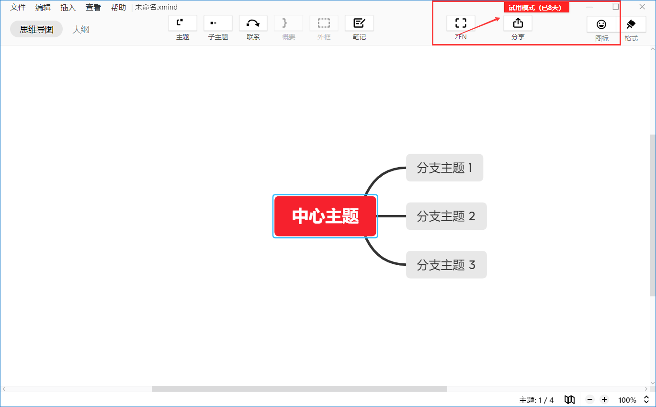This screenshot has width=656, height=407.
Task: Expand the zoom percentage stepper arrows
Action: (x=645, y=399)
